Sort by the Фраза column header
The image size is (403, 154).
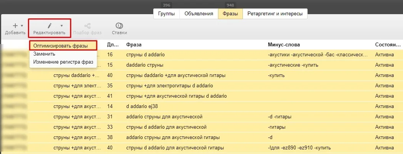coord(134,45)
